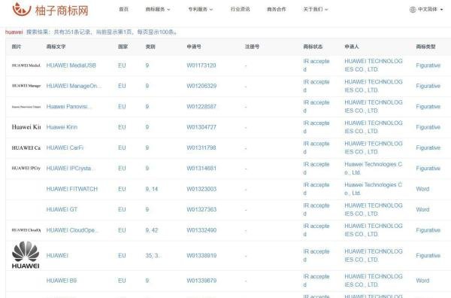The height and width of the screenshot is (298, 451).
Task: Open the 首页 menu item
Action: click(x=124, y=9)
